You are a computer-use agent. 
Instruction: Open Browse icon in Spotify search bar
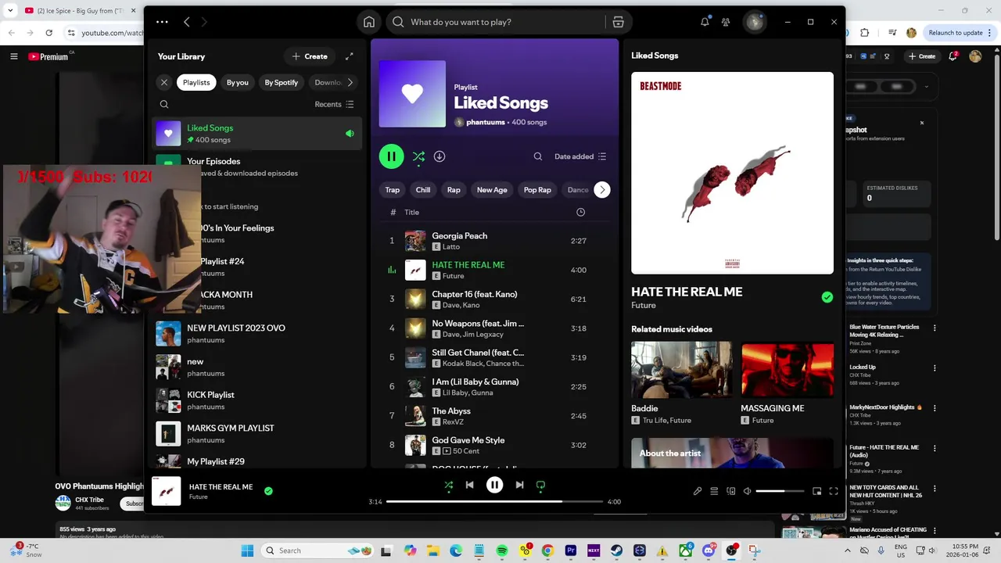618,22
